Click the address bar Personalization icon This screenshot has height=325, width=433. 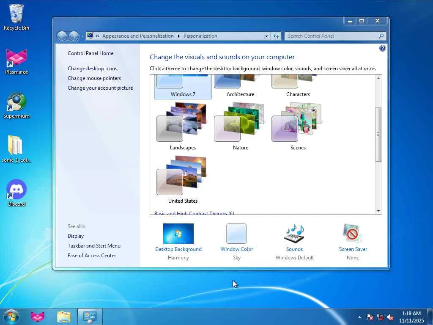point(90,36)
